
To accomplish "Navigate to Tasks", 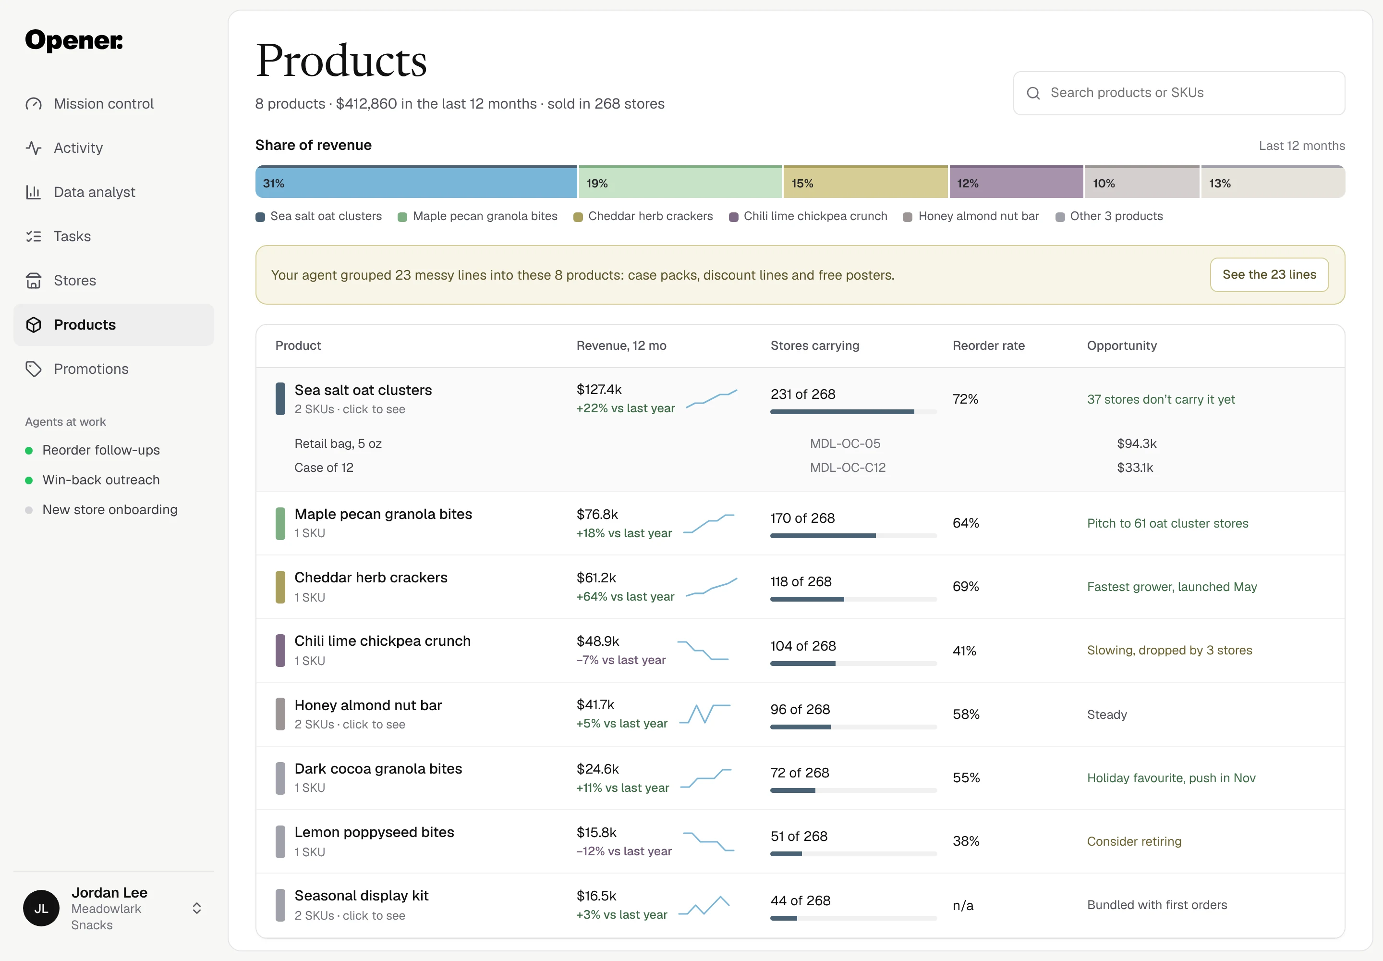I will pyautogui.click(x=114, y=236).
